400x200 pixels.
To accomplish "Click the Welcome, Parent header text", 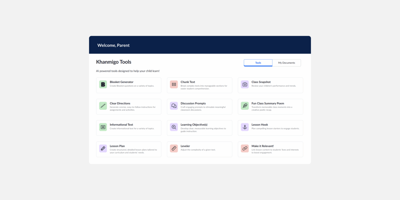I will coord(114,45).
